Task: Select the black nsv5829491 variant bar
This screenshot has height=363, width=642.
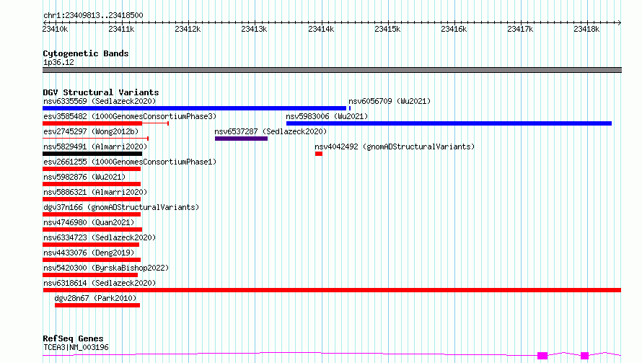Action: [92, 154]
